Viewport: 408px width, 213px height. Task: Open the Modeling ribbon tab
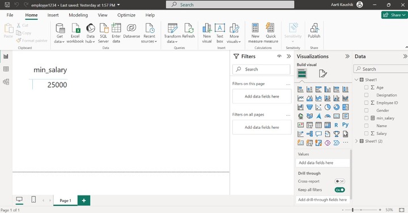[78, 15]
